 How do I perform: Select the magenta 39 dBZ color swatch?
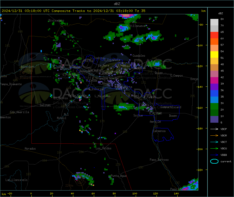[214, 80]
